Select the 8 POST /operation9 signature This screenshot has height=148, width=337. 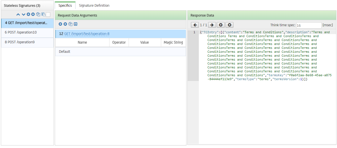28,42
